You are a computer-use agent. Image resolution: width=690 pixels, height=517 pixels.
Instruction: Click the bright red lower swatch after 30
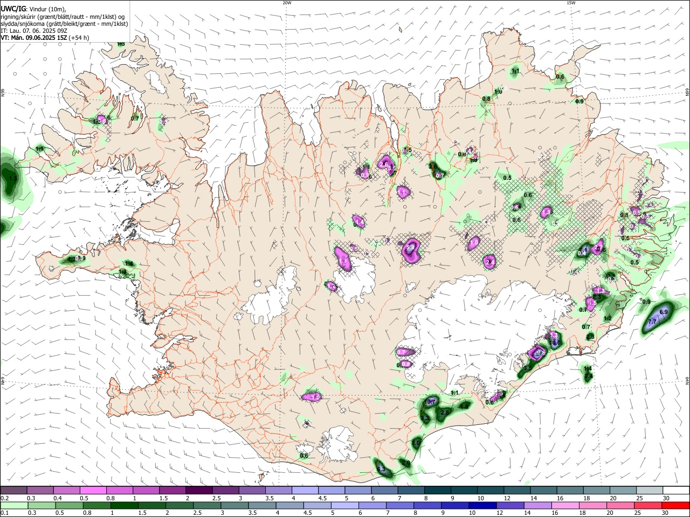pyautogui.click(x=676, y=505)
